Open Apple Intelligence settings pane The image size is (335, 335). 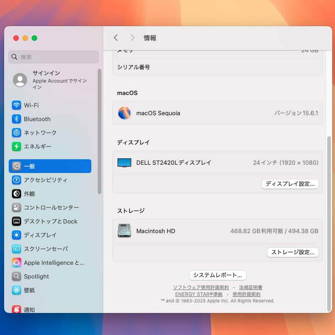(x=50, y=262)
